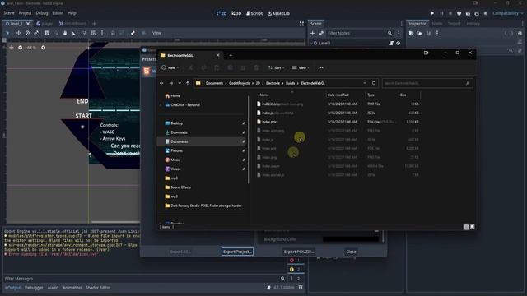The image size is (527, 296).
Task: Click the Export PCK/ZIP... button
Action: click(x=298, y=252)
